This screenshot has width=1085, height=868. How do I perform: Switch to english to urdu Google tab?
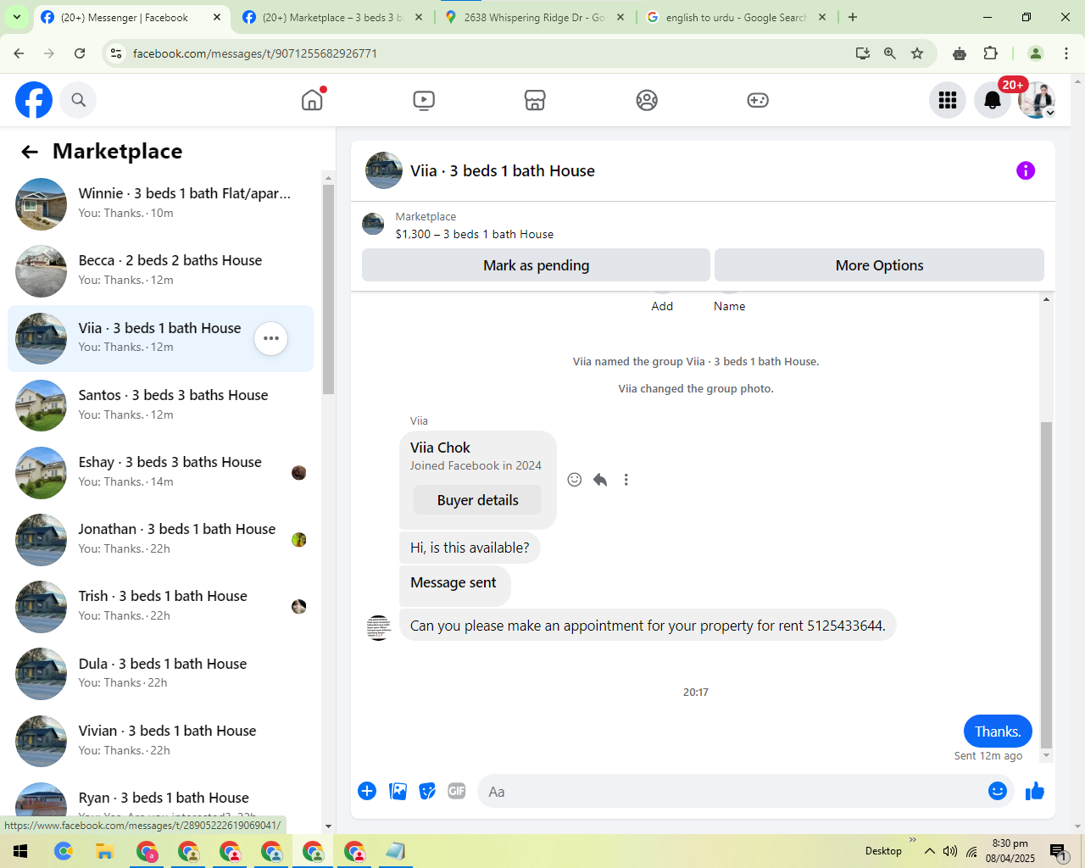736,18
